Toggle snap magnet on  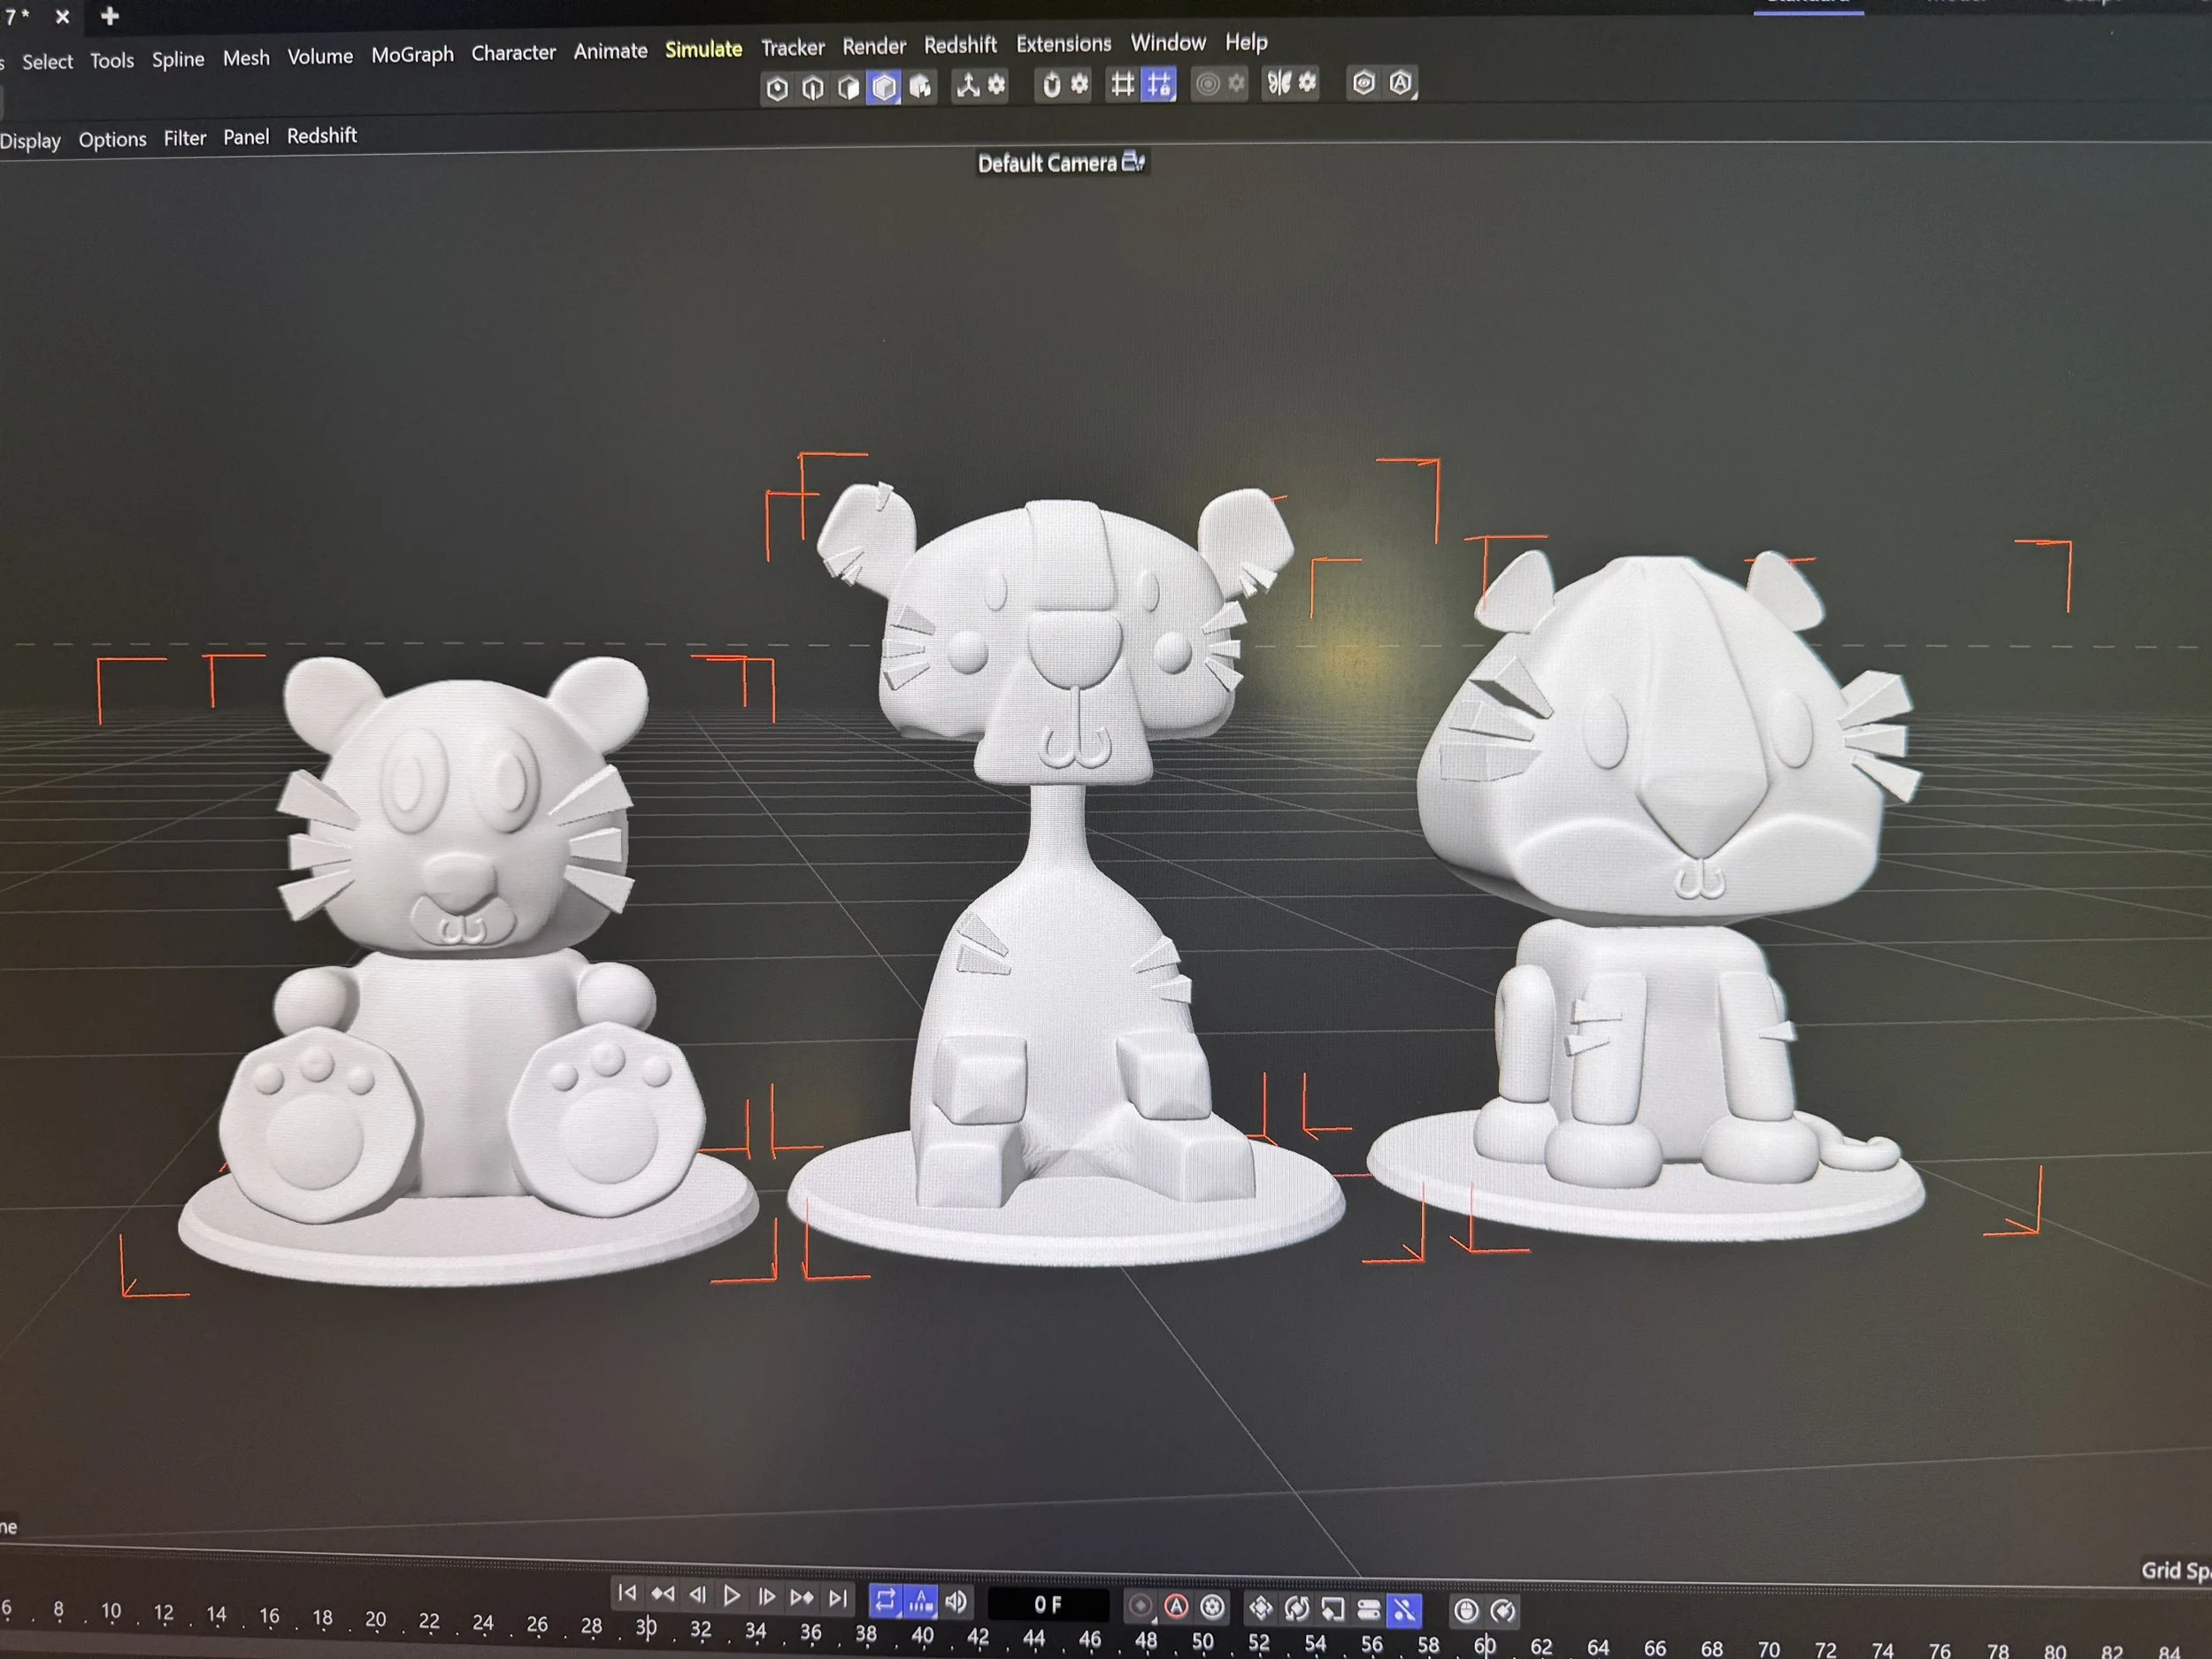click(1051, 85)
